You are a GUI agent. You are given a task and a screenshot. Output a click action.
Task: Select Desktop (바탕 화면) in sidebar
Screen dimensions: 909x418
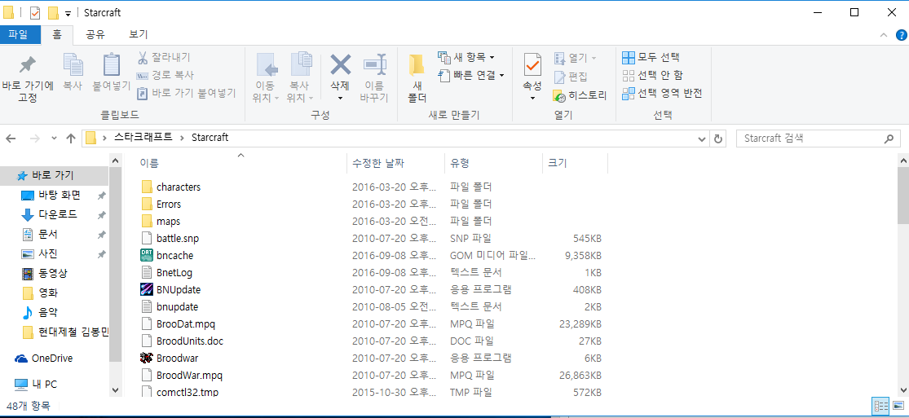58,195
